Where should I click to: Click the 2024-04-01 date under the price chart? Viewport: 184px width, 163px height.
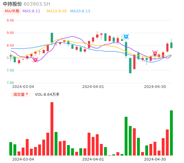pyautogui.click(x=93, y=87)
